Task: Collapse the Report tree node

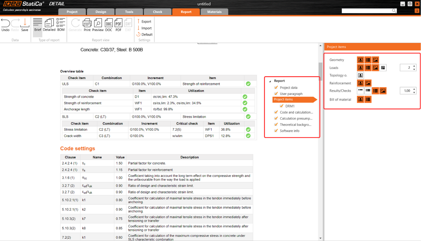Action: coord(270,81)
